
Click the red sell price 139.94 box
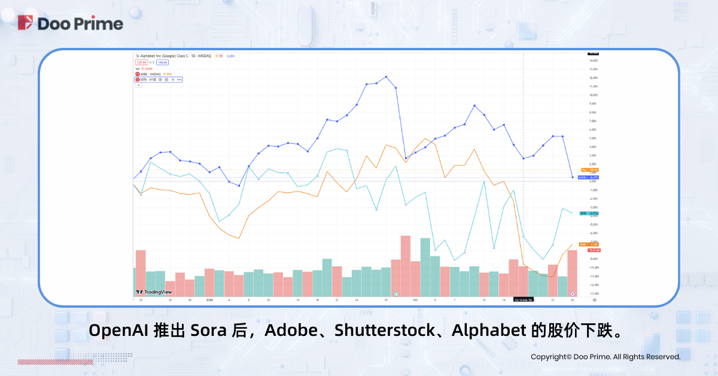tap(141, 62)
